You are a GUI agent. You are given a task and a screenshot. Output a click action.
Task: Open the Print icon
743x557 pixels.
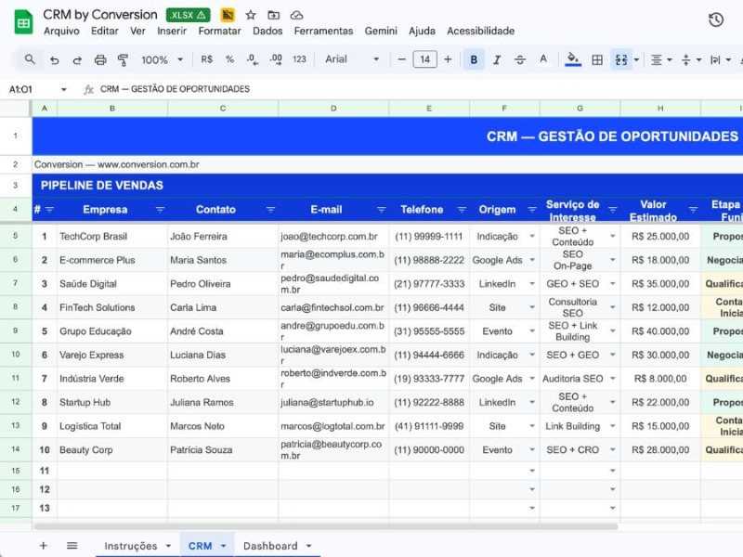click(99, 58)
